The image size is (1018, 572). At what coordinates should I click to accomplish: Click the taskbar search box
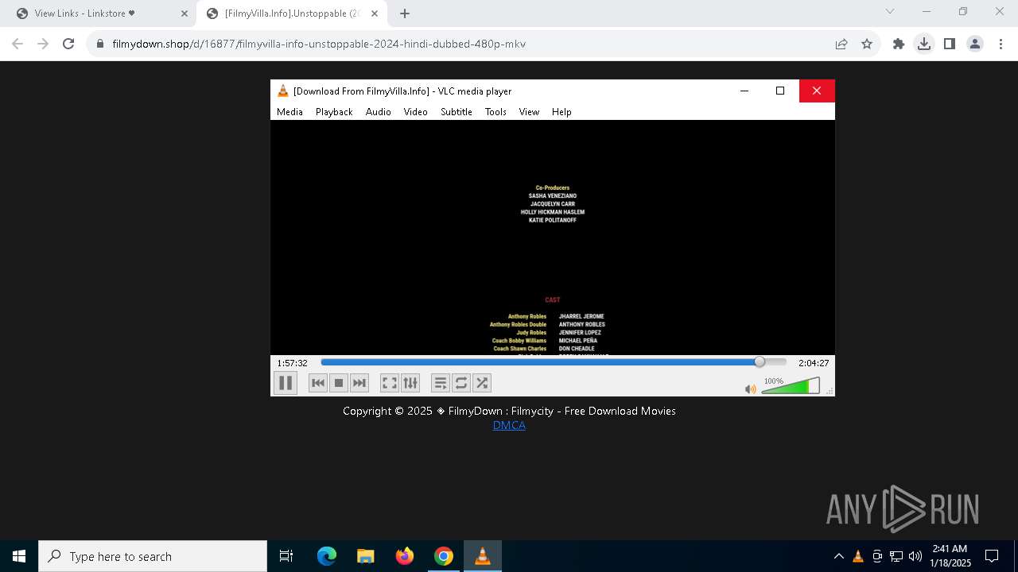153,556
